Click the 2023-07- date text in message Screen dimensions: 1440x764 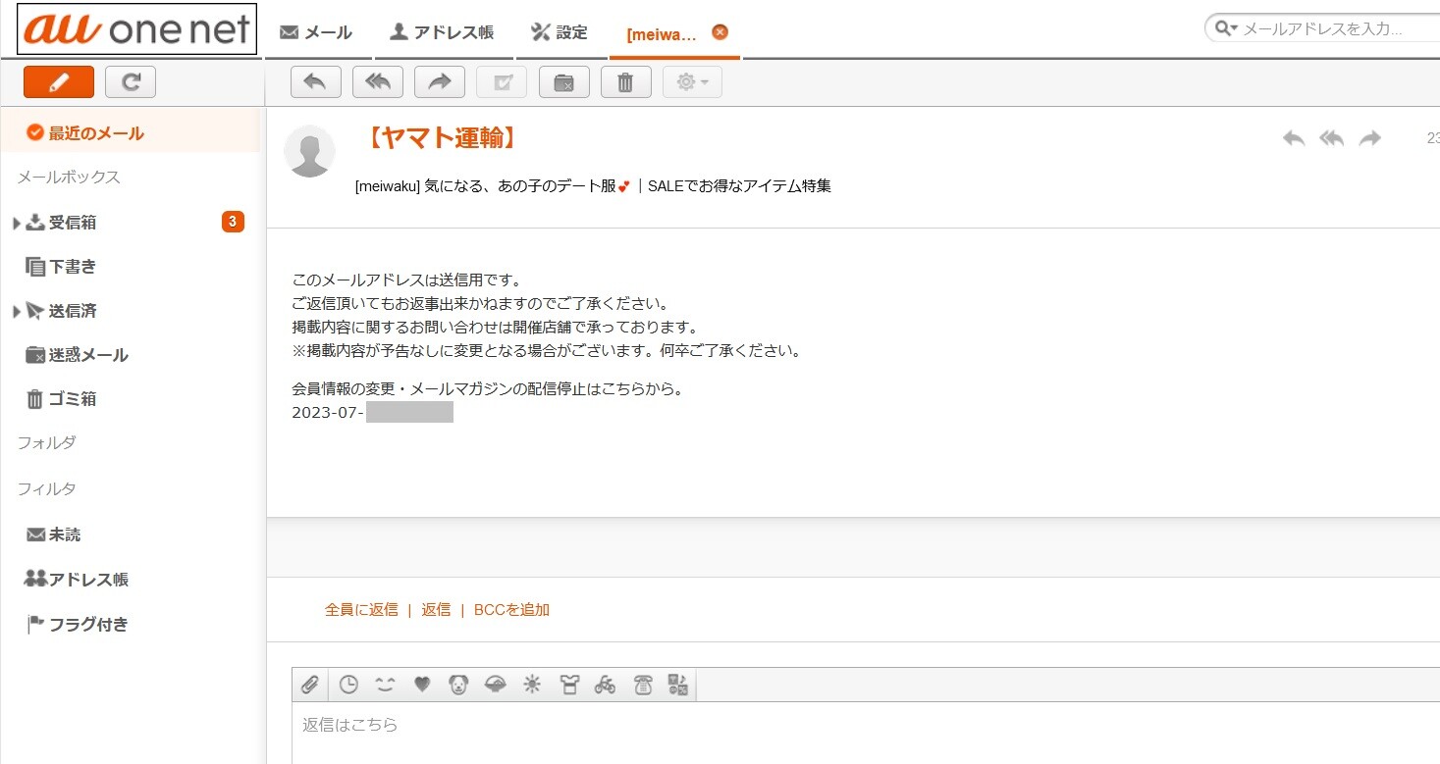[x=328, y=413]
